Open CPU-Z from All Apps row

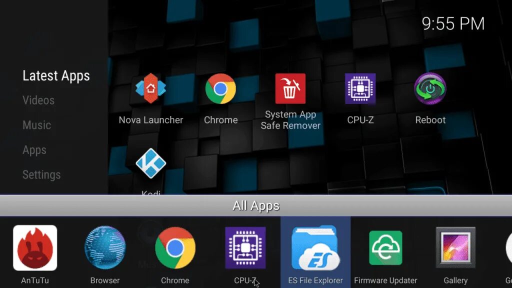[x=245, y=248]
